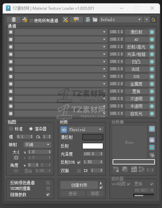Click map icon beside 漫反射 channel
The image size is (162, 208).
152,32
